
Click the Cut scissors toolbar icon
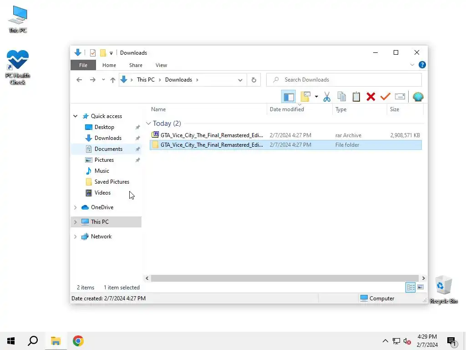point(327,97)
